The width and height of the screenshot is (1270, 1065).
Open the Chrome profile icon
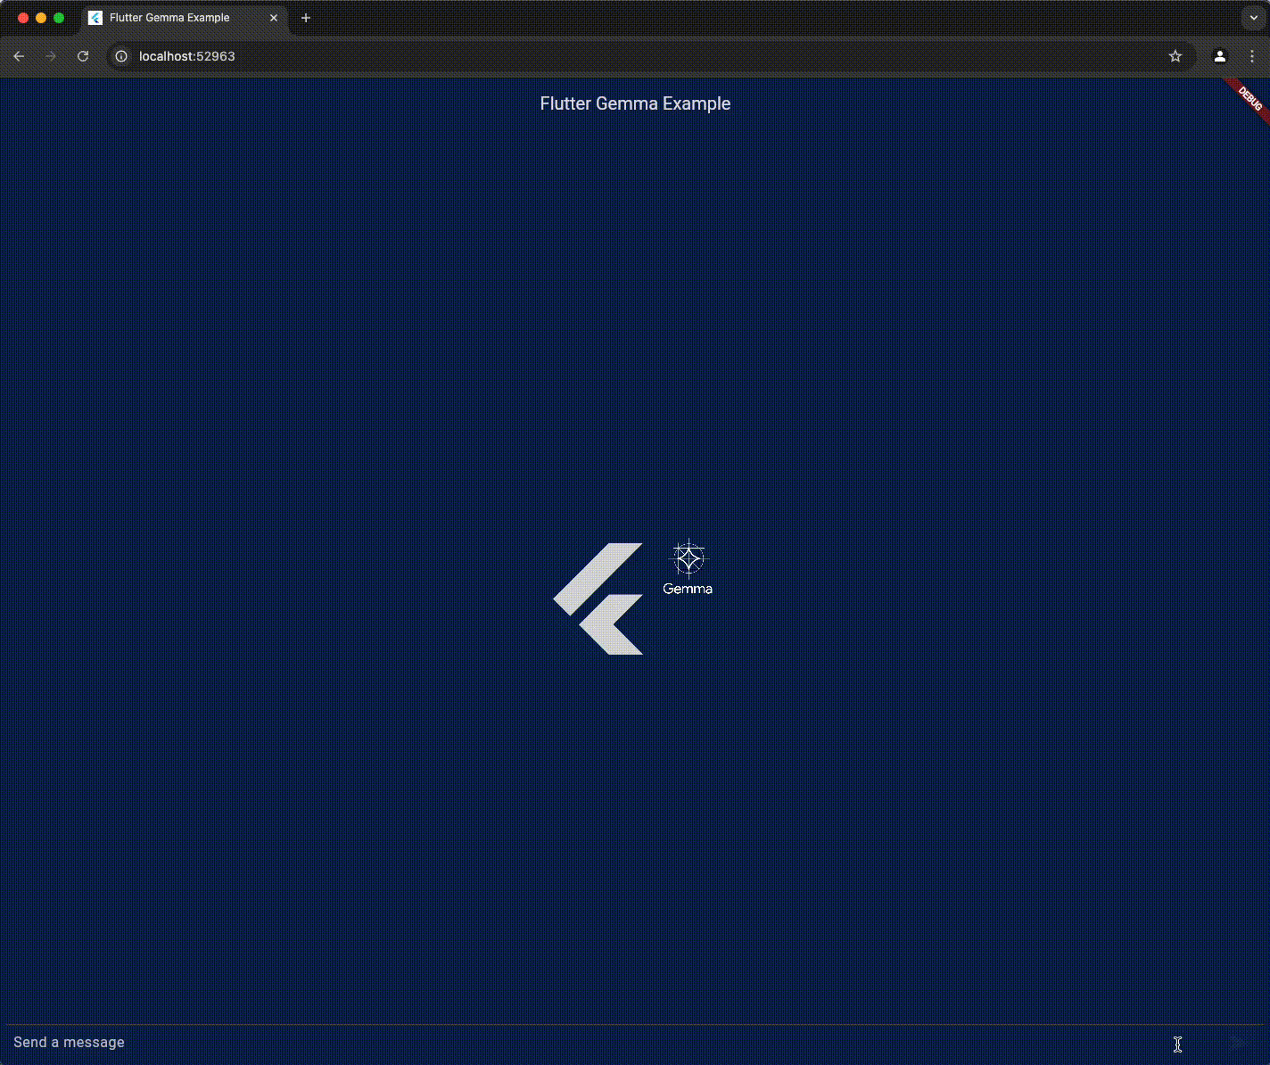[1220, 56]
